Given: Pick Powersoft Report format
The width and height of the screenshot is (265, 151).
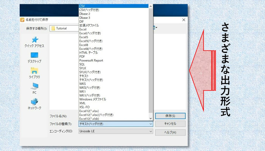Looking at the screenshot, I should click(x=91, y=60).
